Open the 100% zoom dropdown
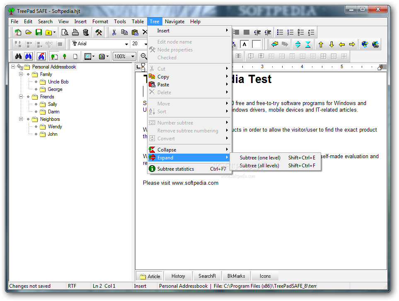 [x=133, y=56]
